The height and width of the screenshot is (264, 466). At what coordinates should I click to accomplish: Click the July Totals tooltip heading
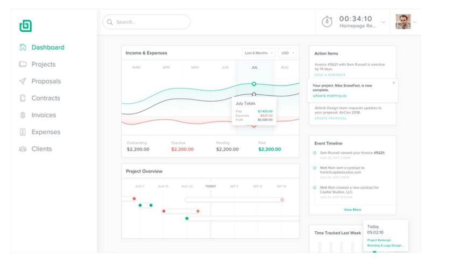coord(246,103)
